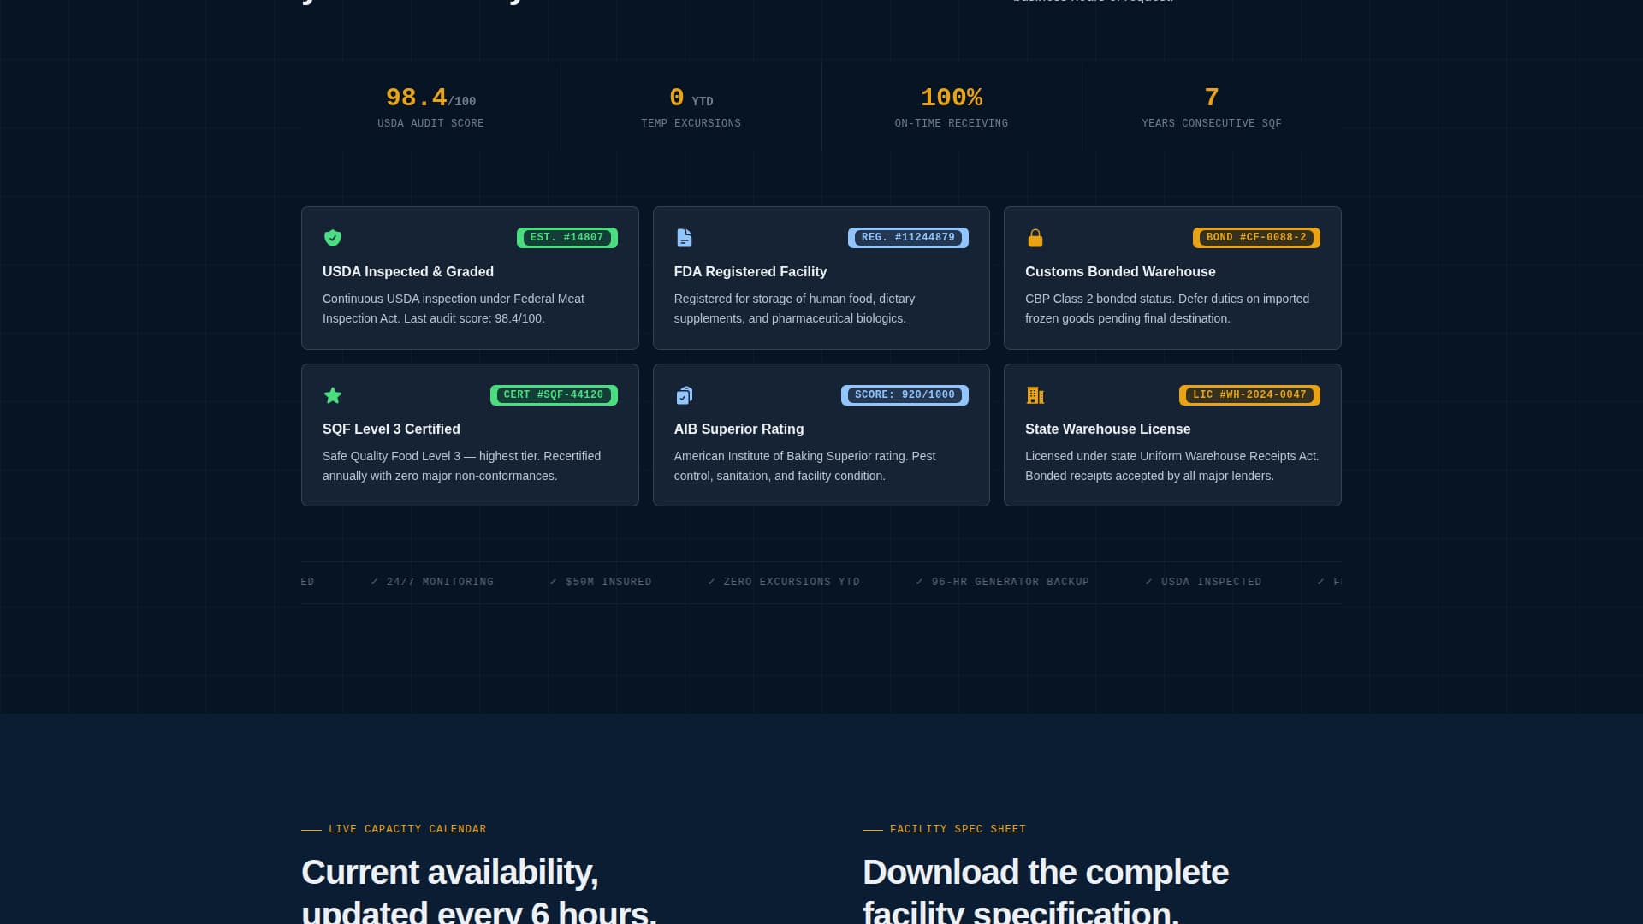Image resolution: width=1643 pixels, height=924 pixels.
Task: Select the FDA Registered Facility heading
Action: coord(750,272)
